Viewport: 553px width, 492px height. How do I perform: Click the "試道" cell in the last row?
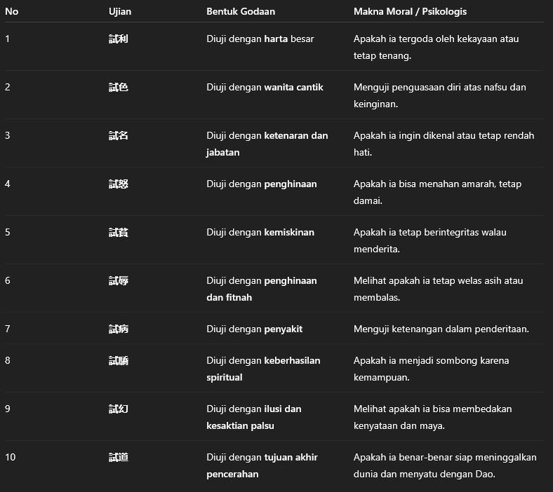(118, 458)
